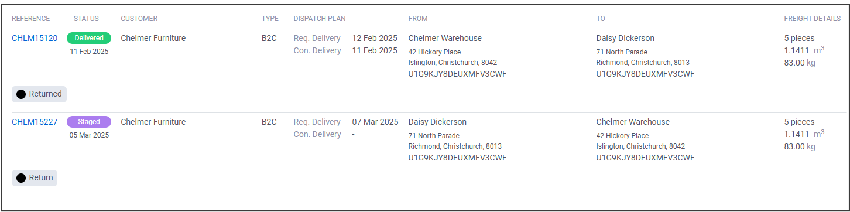Open consignment reference CHLM15120

(x=35, y=38)
